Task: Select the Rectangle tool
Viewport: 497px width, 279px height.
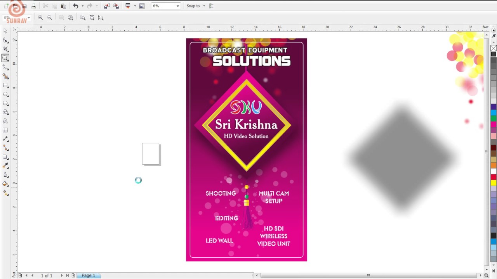Action: click(5, 85)
